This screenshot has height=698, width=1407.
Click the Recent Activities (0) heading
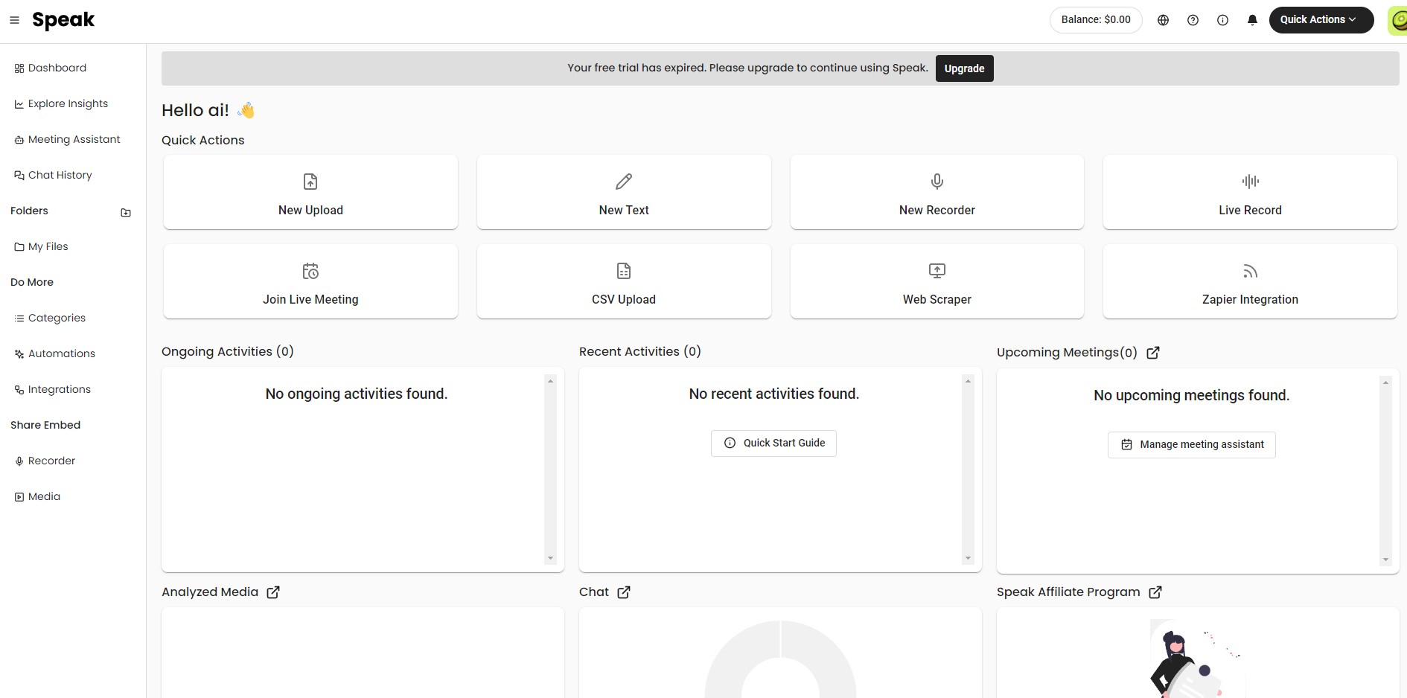point(640,352)
